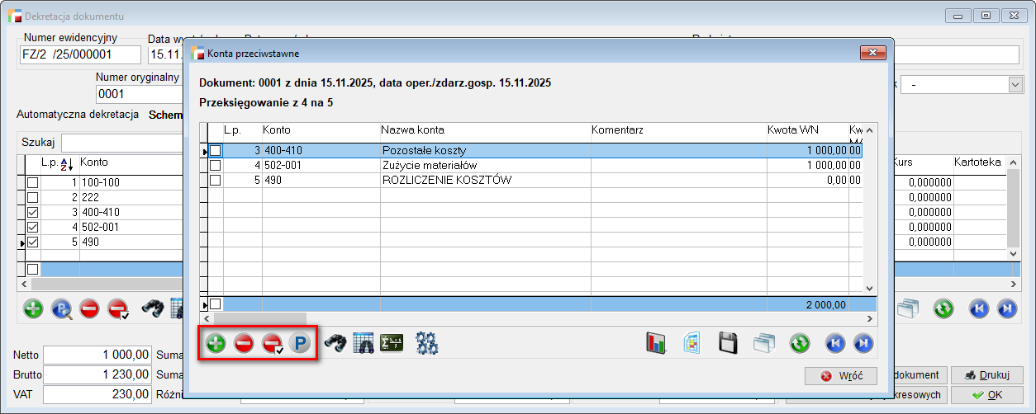Open search with binoculars icon in dialog
Image resolution: width=1036 pixels, height=414 pixels.
pyautogui.click(x=335, y=343)
